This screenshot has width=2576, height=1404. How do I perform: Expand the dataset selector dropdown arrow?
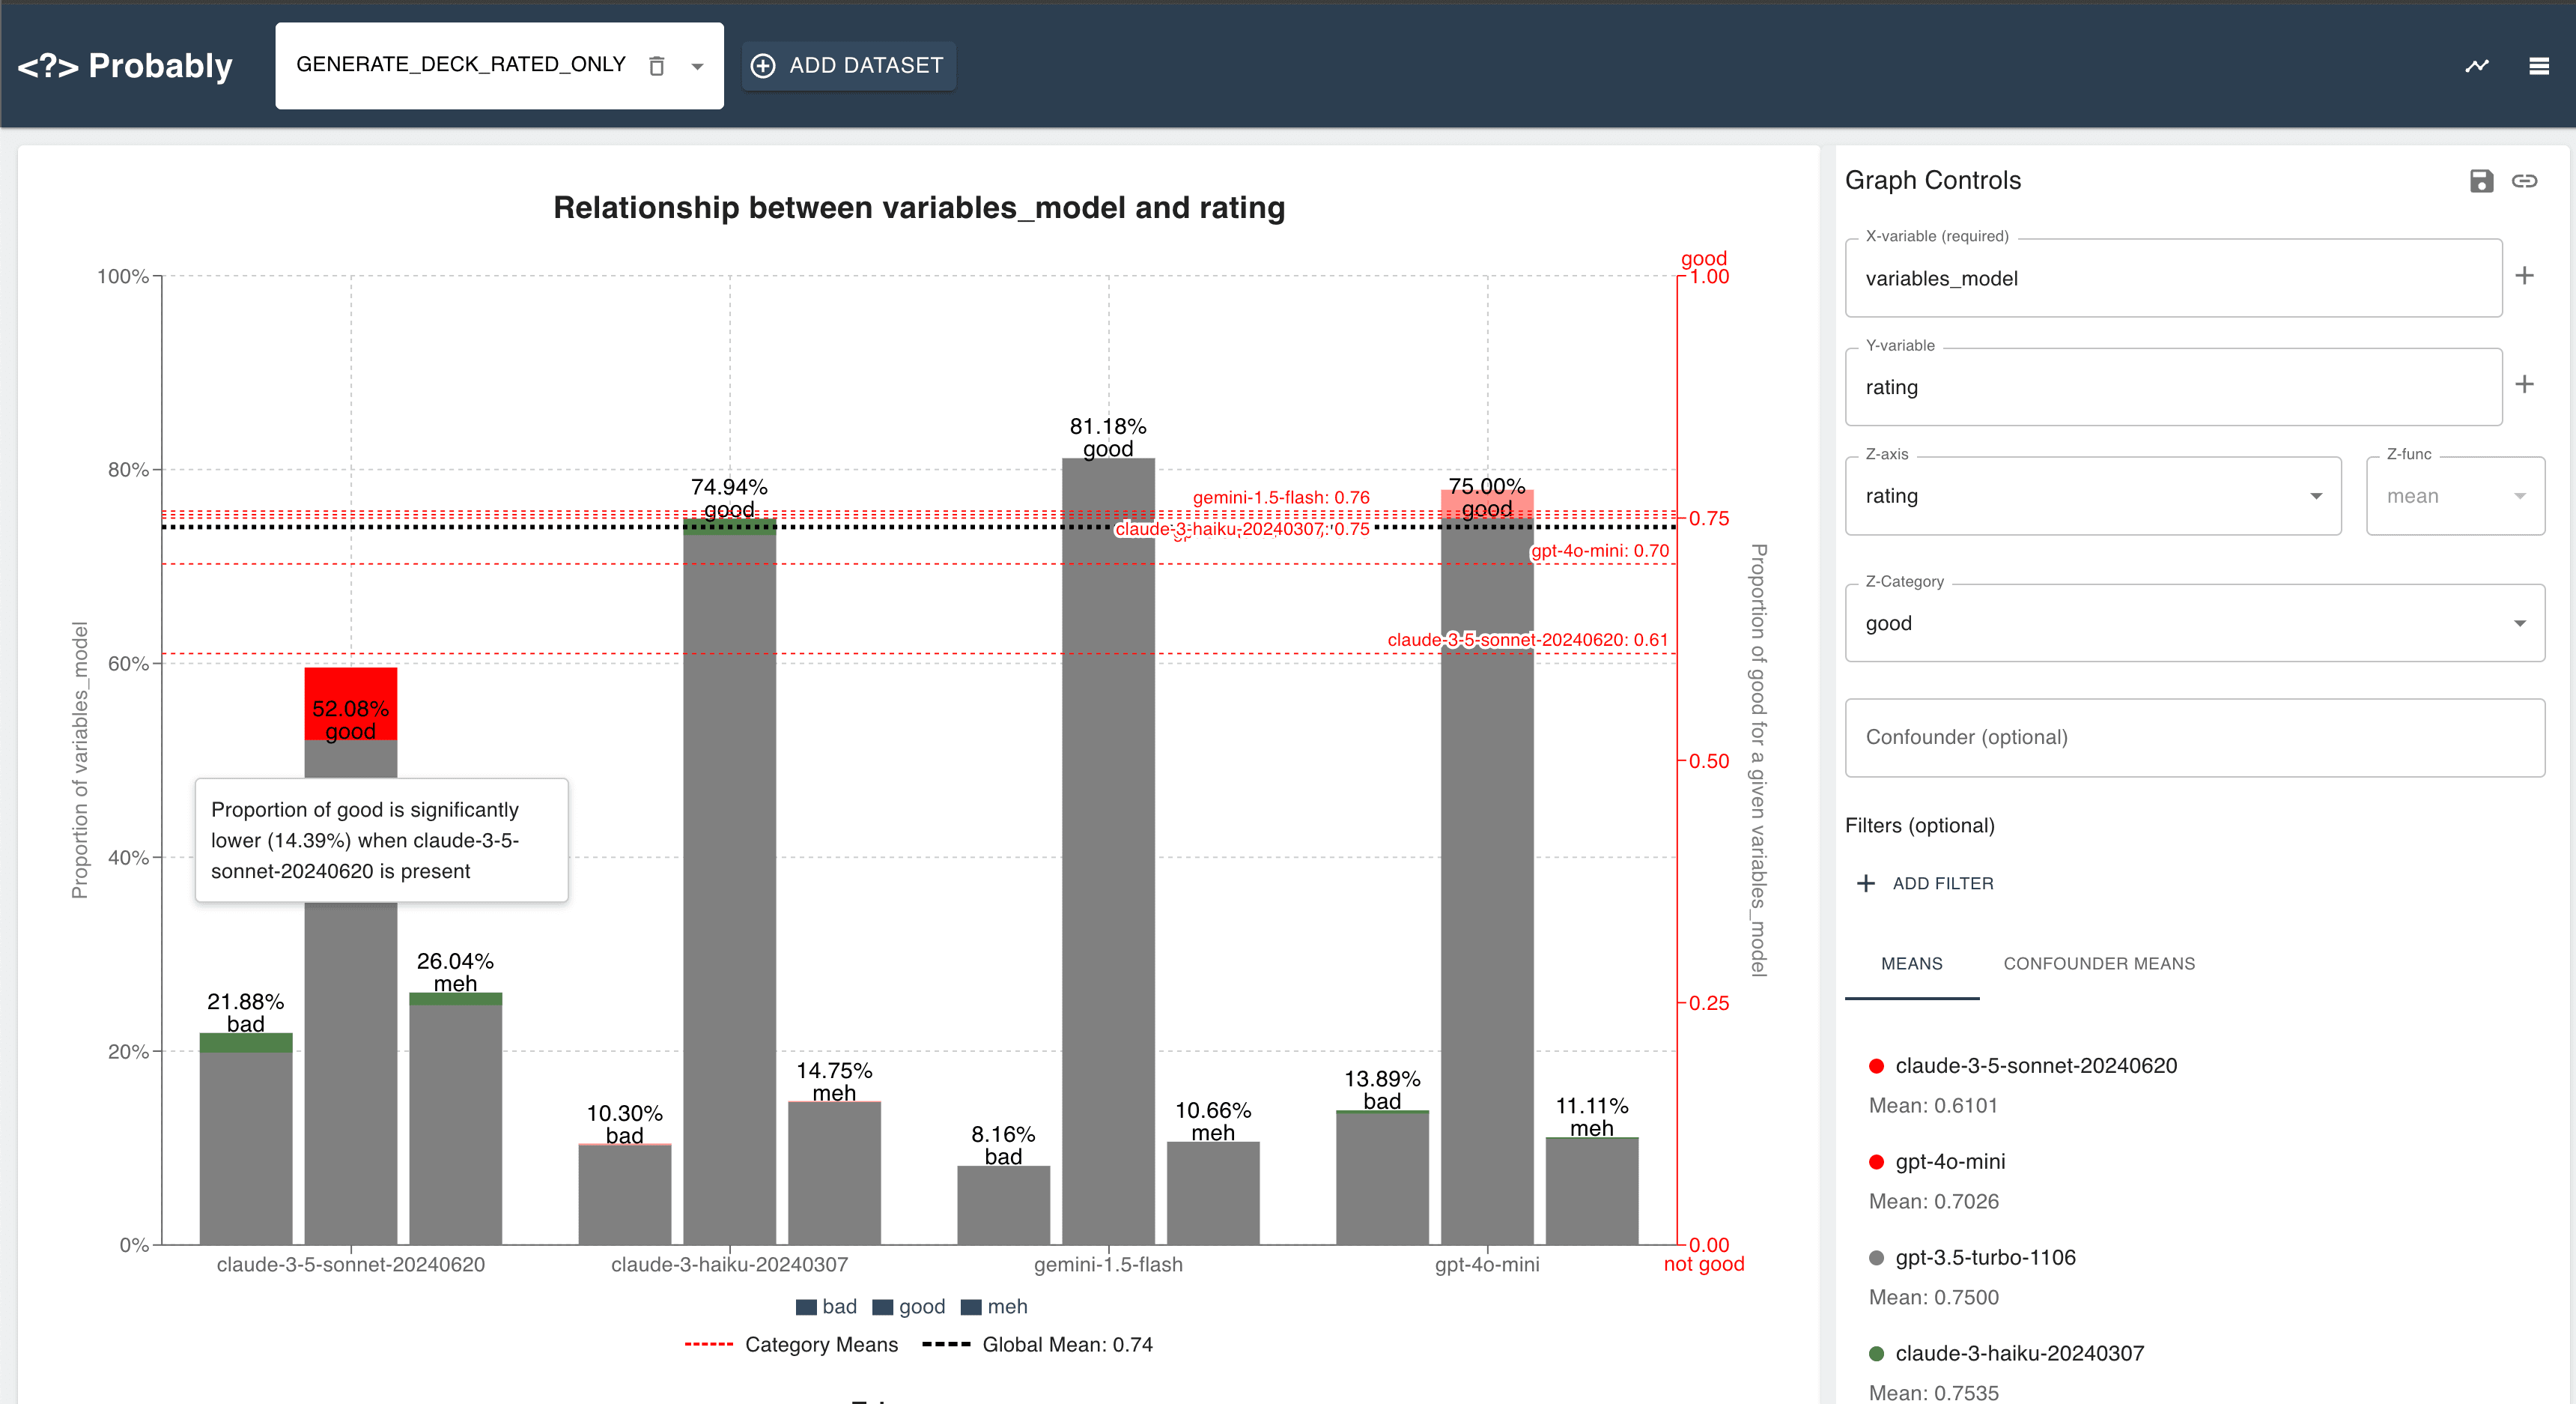click(x=697, y=66)
